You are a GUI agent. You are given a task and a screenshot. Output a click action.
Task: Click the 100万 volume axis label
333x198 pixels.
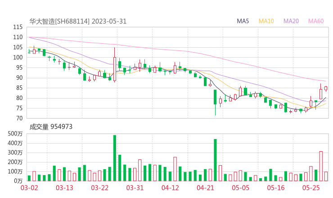tap(15, 171)
